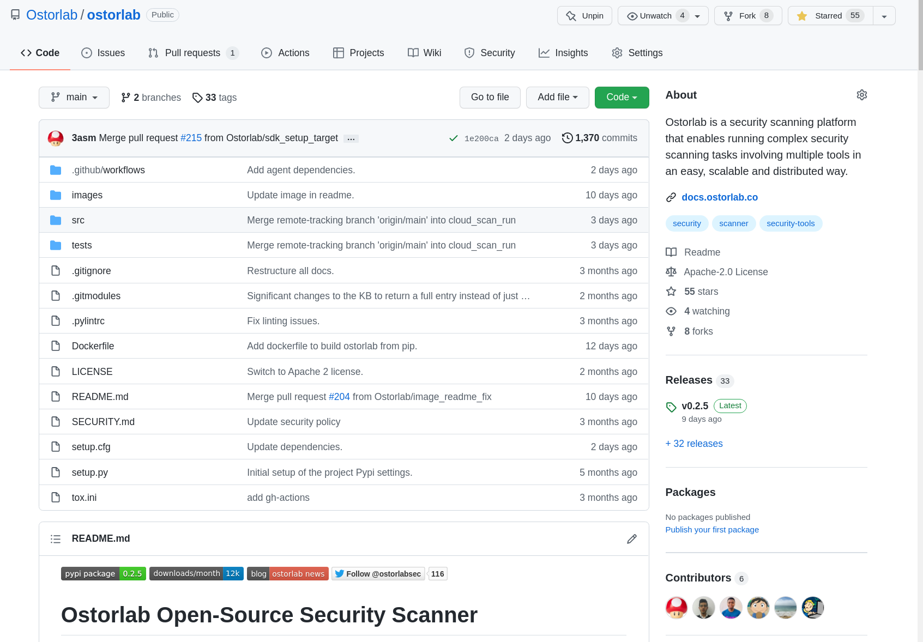Click the repository icon beside Ostorlab

15,15
